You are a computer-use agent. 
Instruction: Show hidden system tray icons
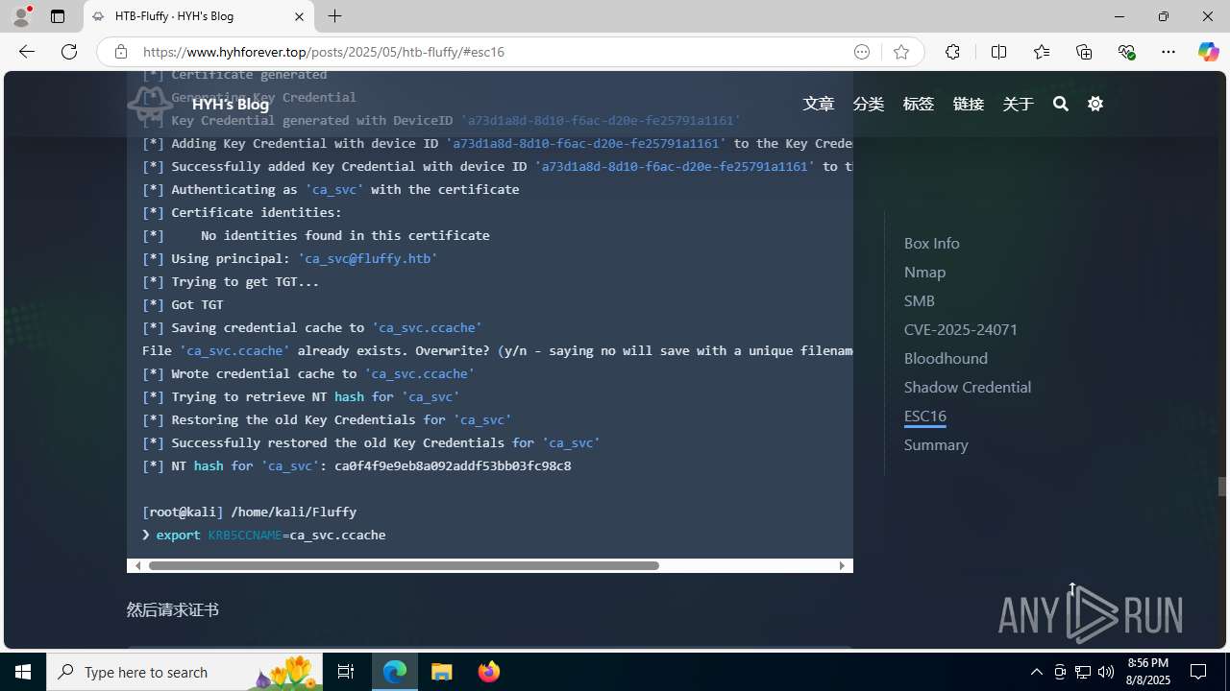coord(1036,672)
